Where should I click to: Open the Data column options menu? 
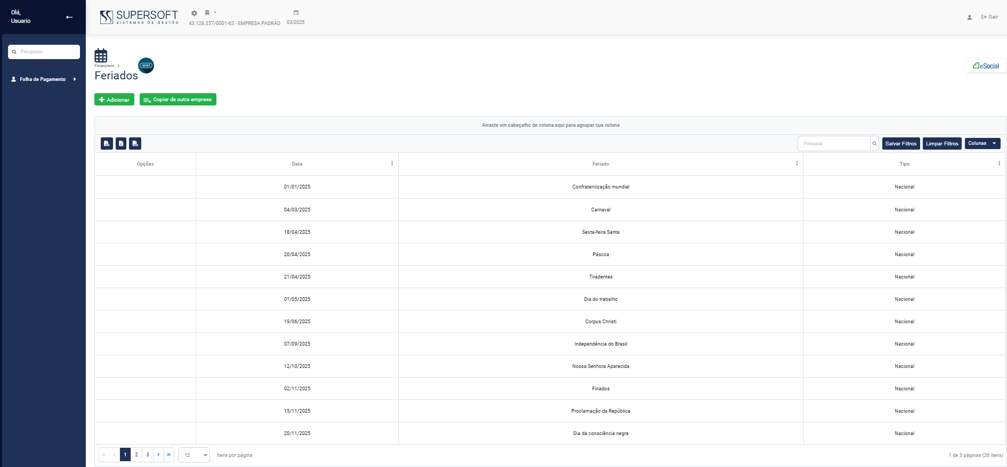[392, 163]
